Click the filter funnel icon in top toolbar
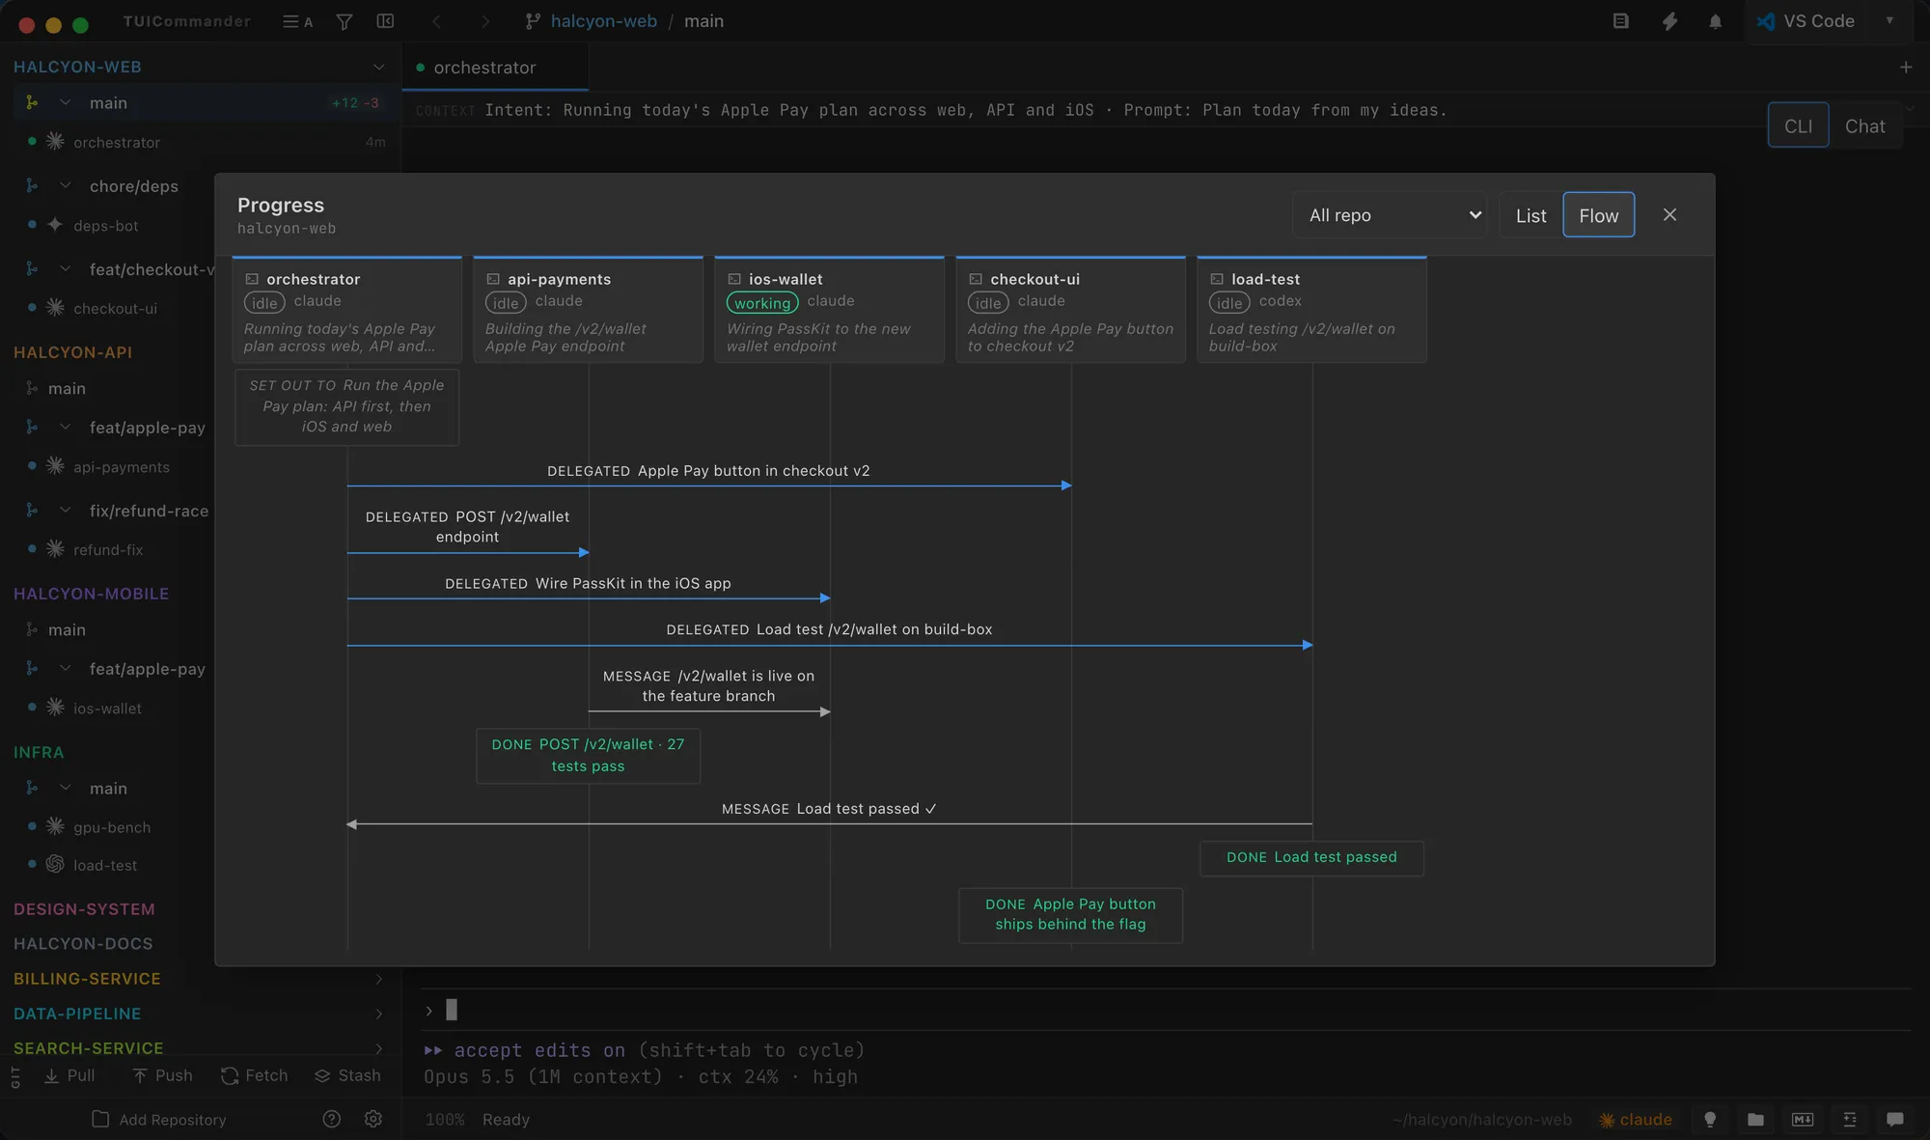Screen dimensions: 1930x1140 [344, 21]
